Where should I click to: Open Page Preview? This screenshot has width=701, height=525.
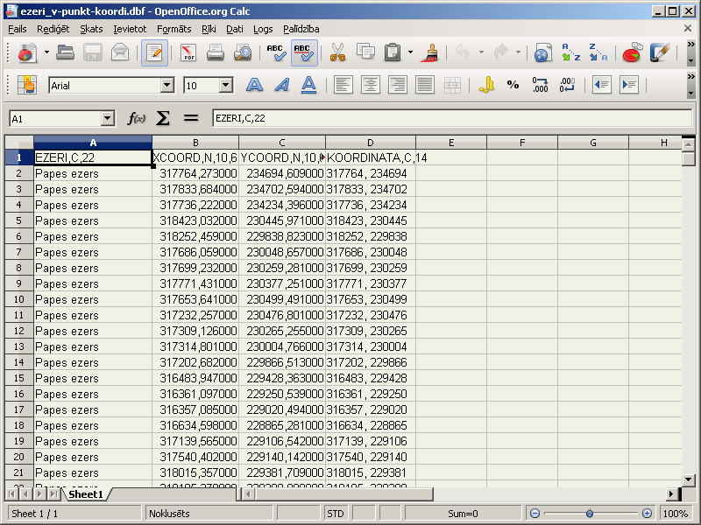243,53
